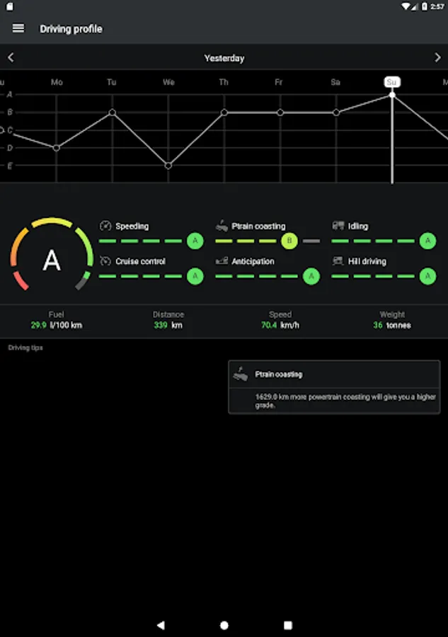Image resolution: width=448 pixels, height=637 pixels.
Task: Tap the Android back button
Action: tap(161, 625)
